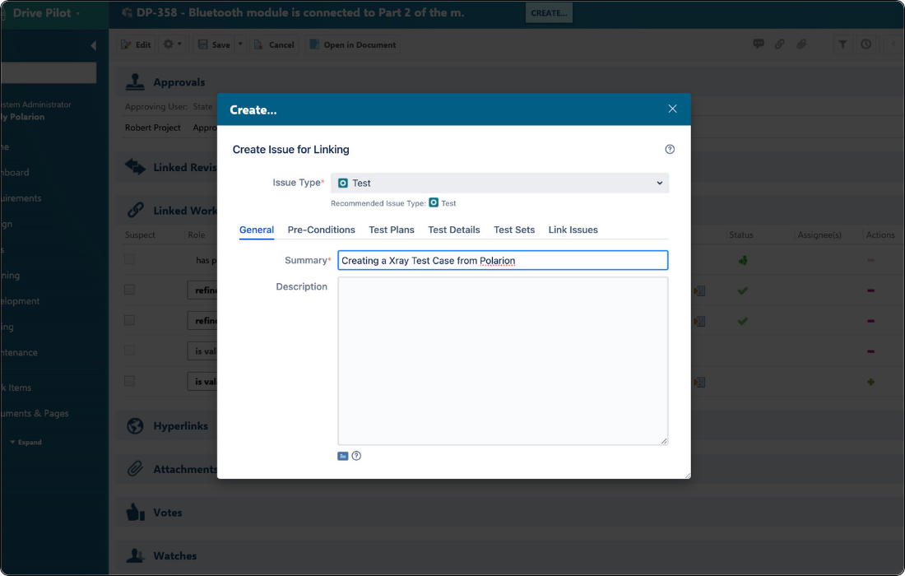Click the green status icon in 'has p' row

pos(743,260)
